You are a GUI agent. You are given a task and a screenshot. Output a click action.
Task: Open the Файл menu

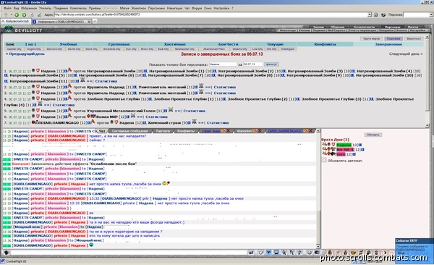(x=7, y=8)
